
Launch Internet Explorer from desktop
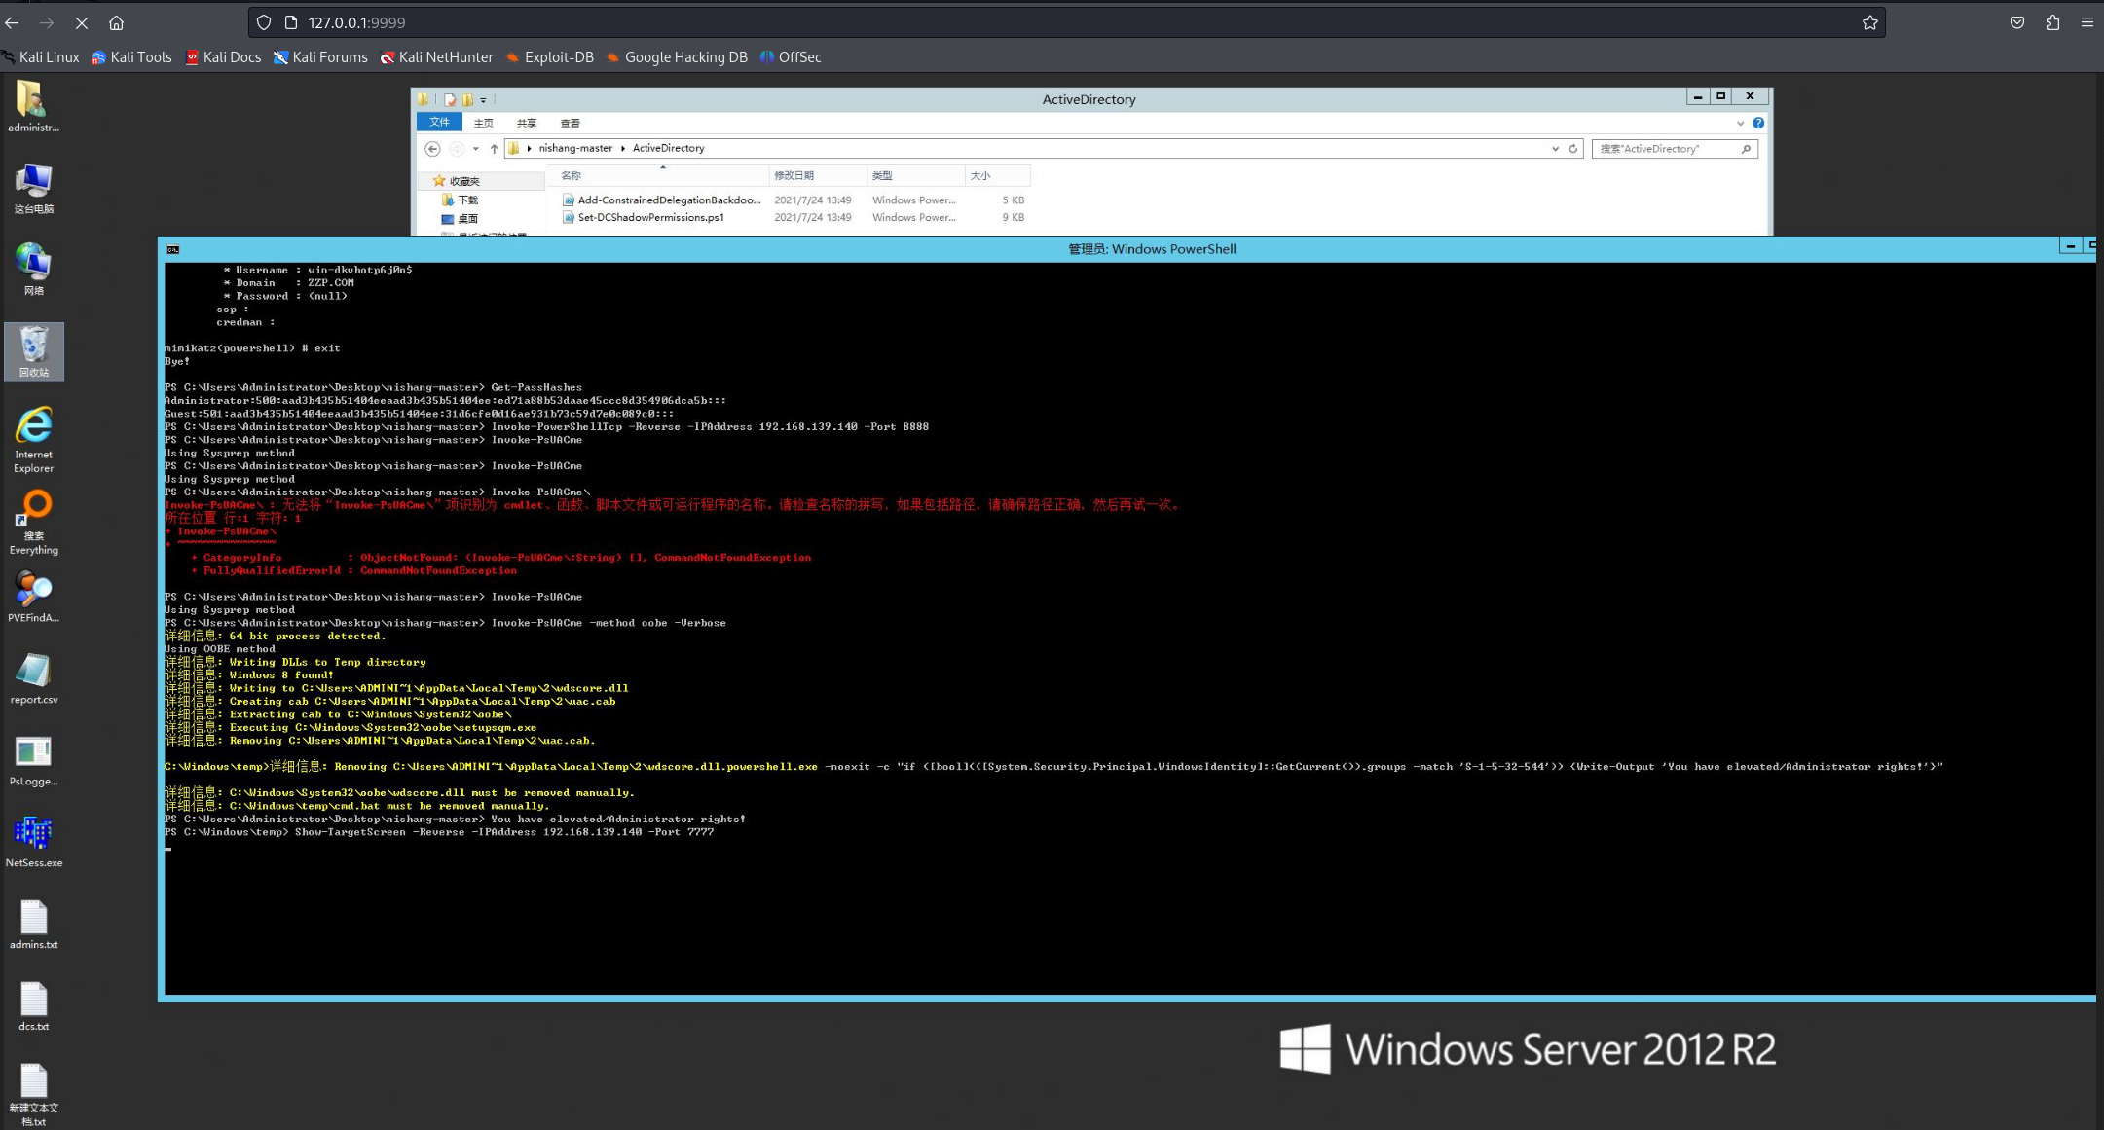[33, 440]
